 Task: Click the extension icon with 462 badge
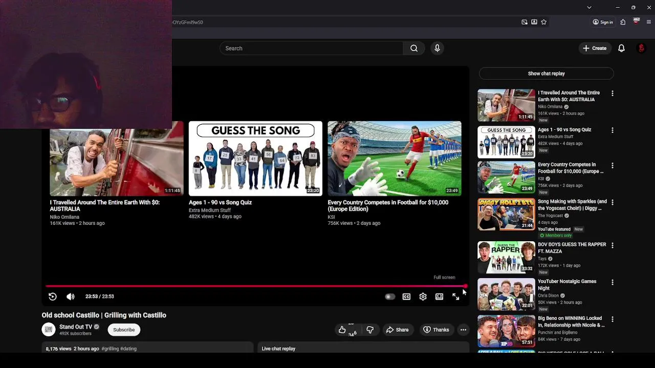636,21
